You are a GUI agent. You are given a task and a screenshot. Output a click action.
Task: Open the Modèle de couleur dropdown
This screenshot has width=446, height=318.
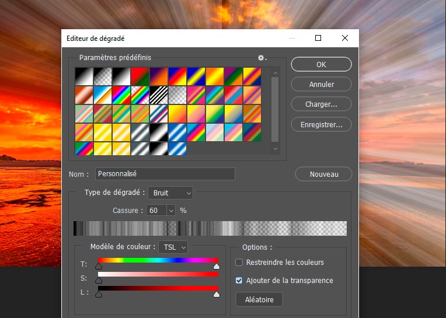pyautogui.click(x=174, y=247)
